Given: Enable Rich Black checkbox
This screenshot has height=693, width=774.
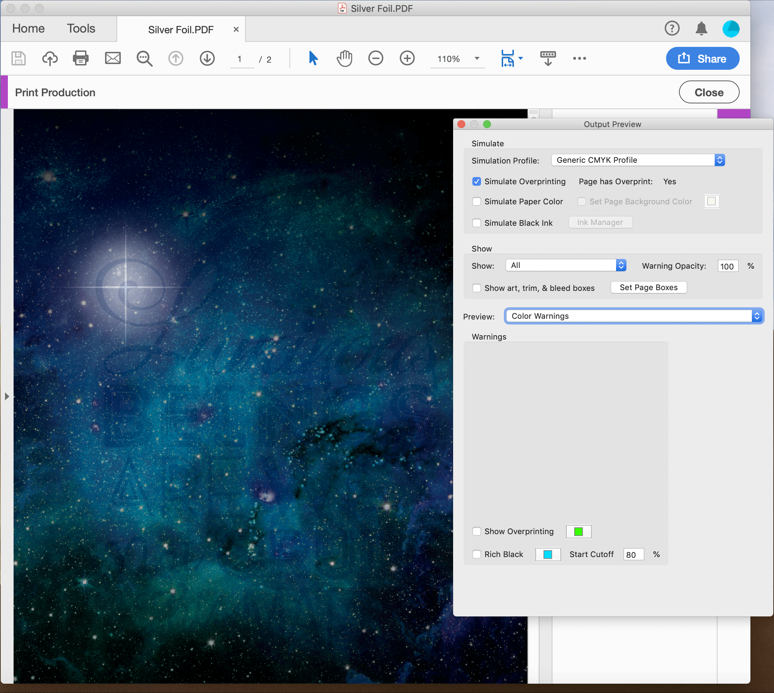Looking at the screenshot, I should [x=477, y=555].
